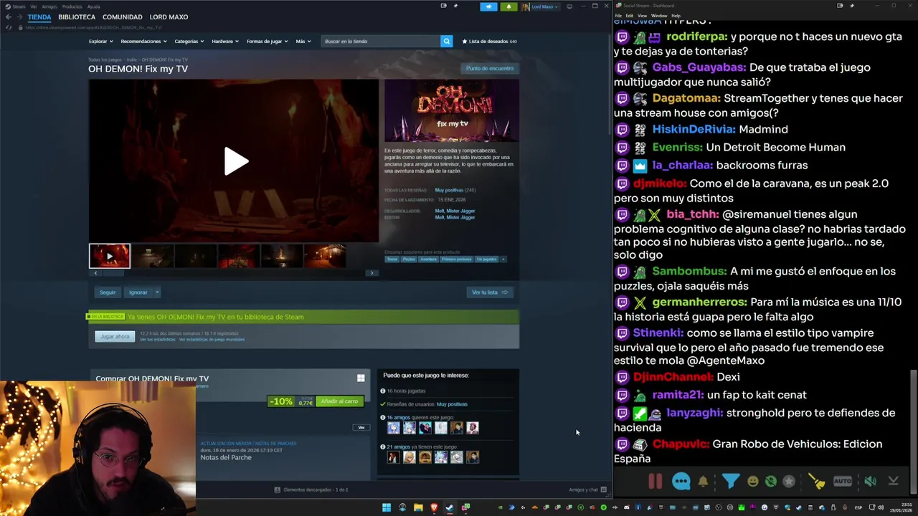Open the Ver tus estadísticas link
Image resolution: width=918 pixels, height=516 pixels.
point(158,339)
